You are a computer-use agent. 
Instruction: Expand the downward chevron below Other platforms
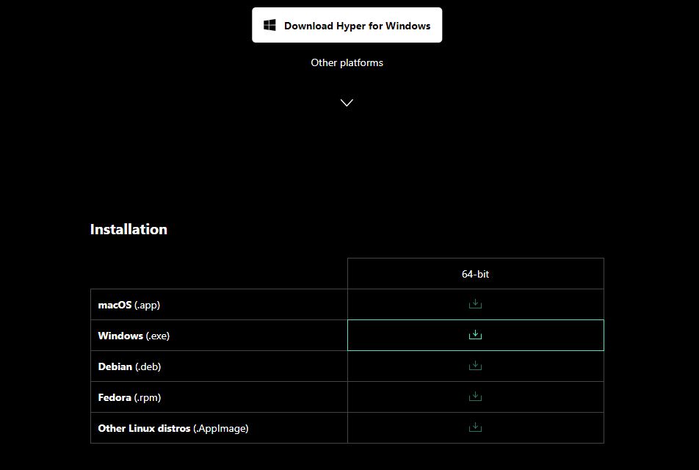[346, 102]
